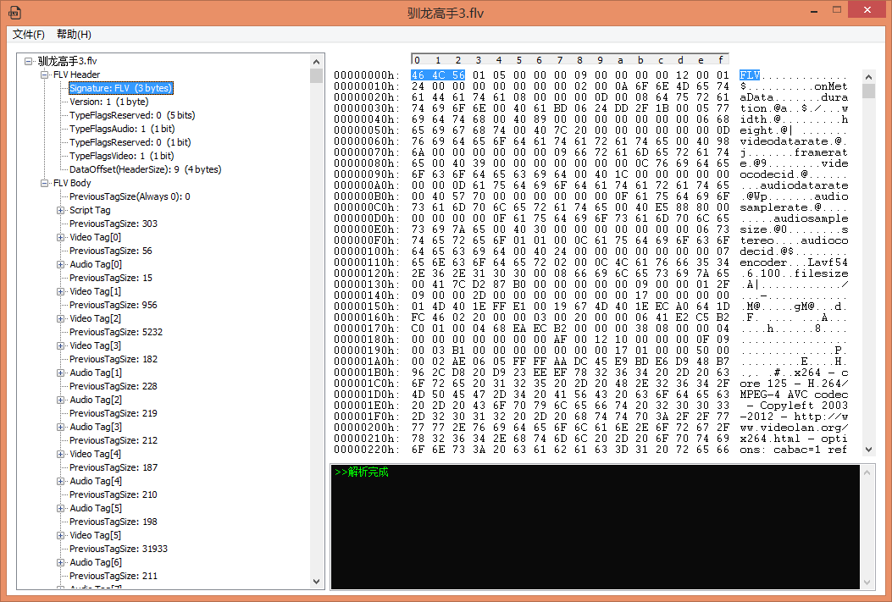Click ASCII text 'MPEG-4 AVC codec'
Viewport: 892px width, 602px height.
pyautogui.click(x=794, y=395)
